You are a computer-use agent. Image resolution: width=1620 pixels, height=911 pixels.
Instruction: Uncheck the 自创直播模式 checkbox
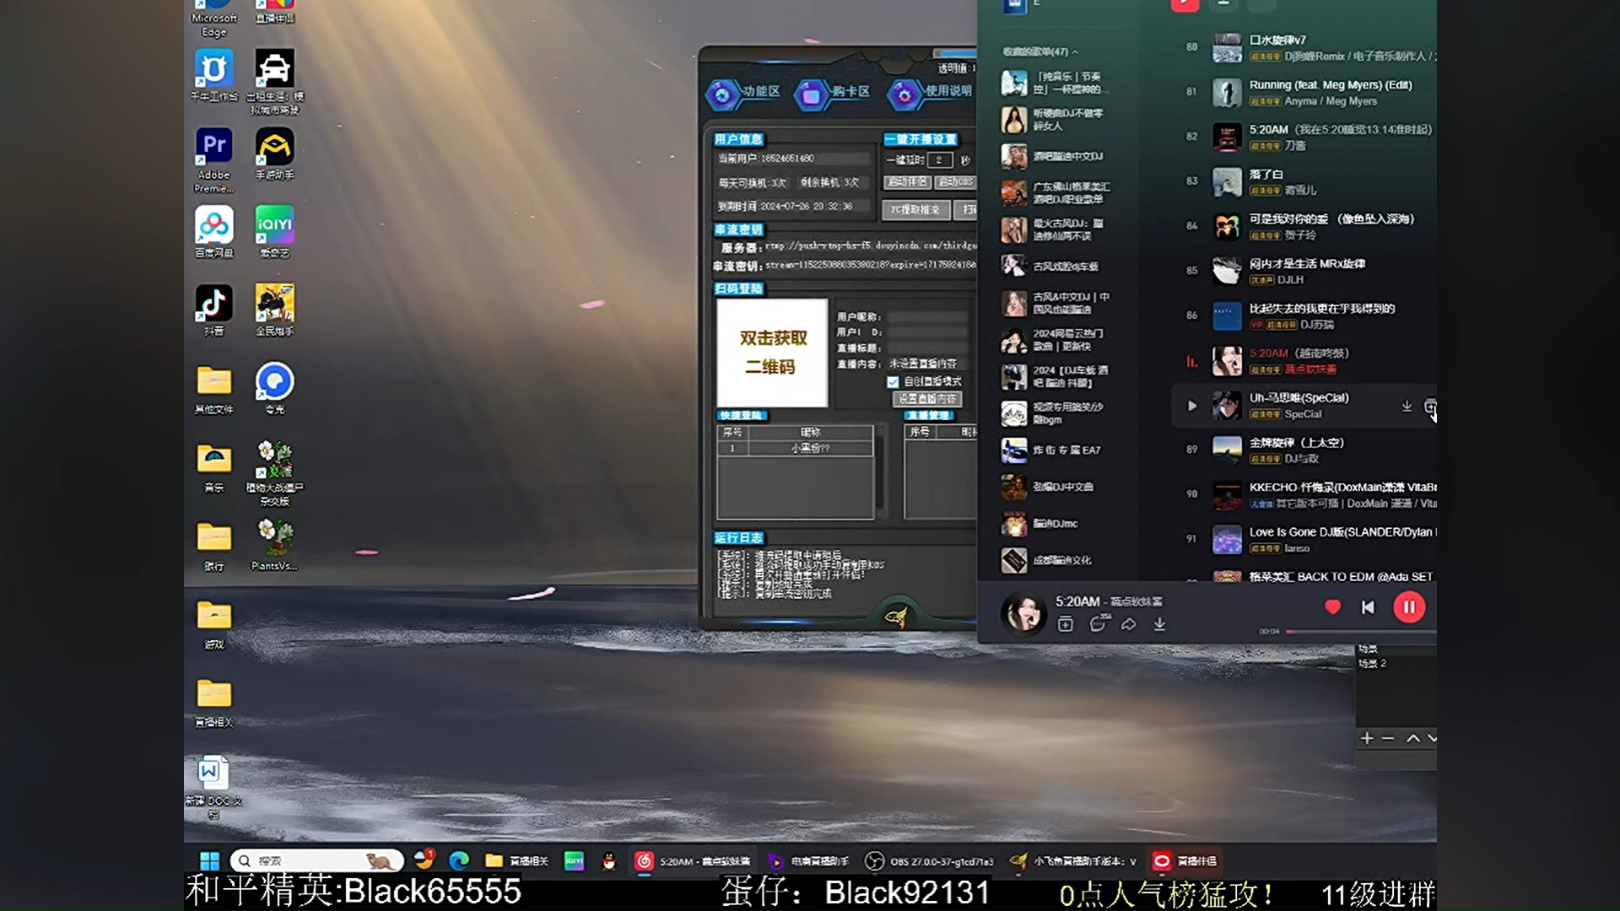point(893,382)
